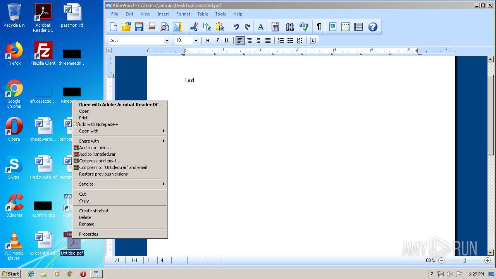Print the document with the printer icon
This screenshot has height=279, width=496.
(152, 27)
